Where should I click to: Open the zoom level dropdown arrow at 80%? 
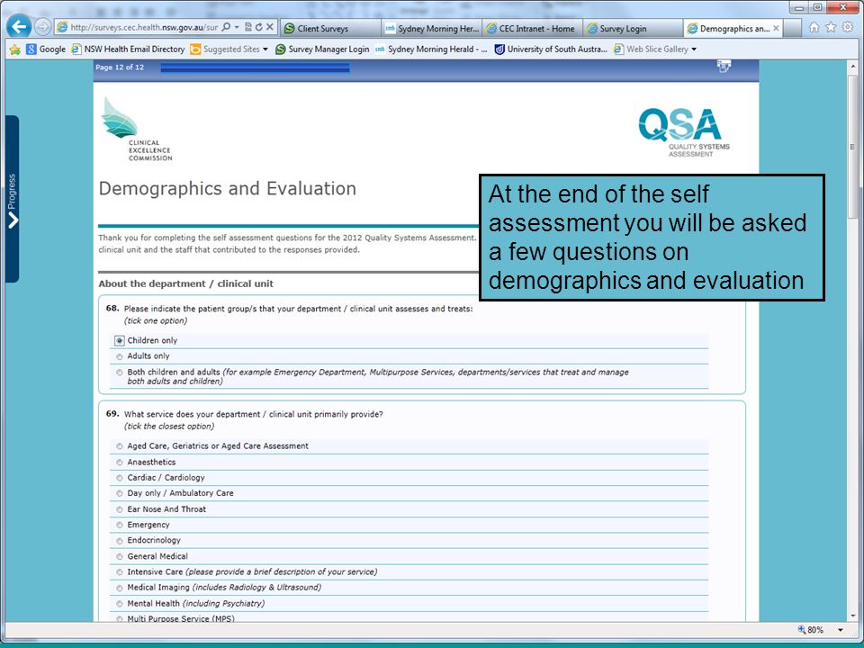841,630
